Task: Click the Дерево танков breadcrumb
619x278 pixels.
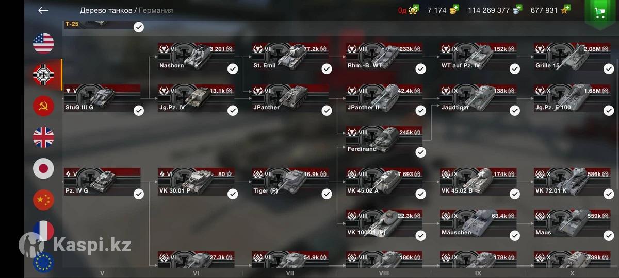Action: tap(106, 10)
